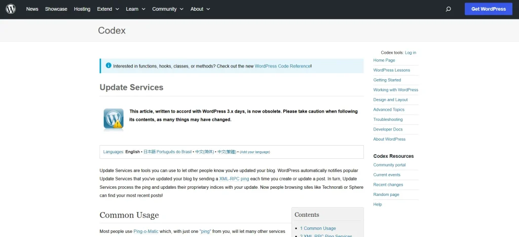Click the Common Usage section heading
519x237 pixels.
[129, 215]
